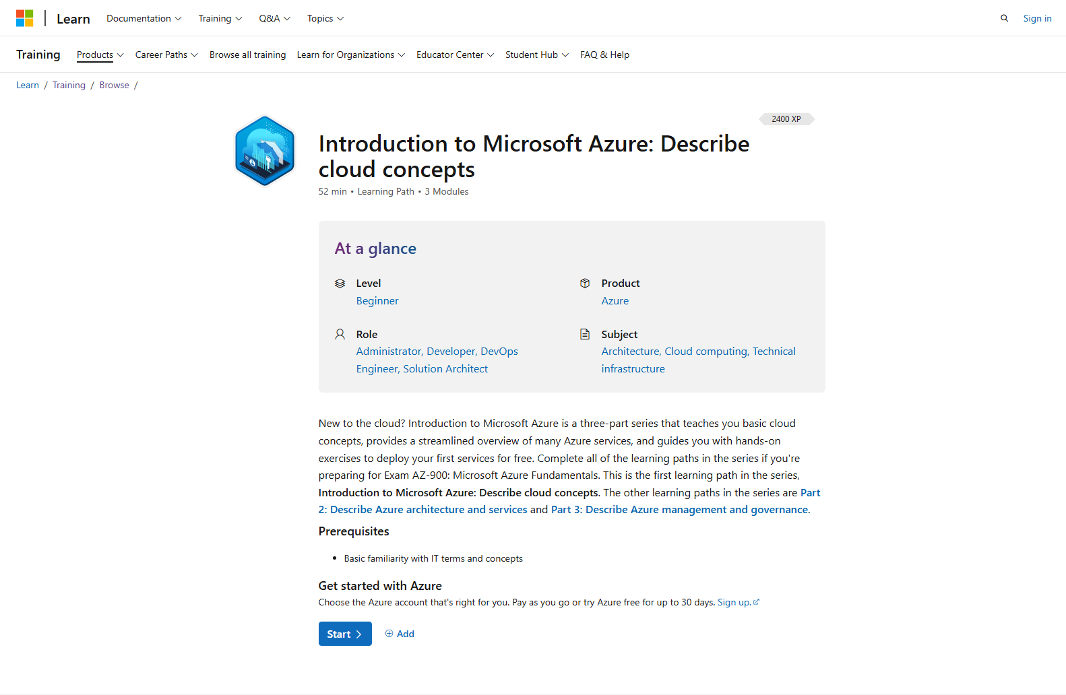Click the Level layers icon
The width and height of the screenshot is (1066, 695).
(340, 284)
